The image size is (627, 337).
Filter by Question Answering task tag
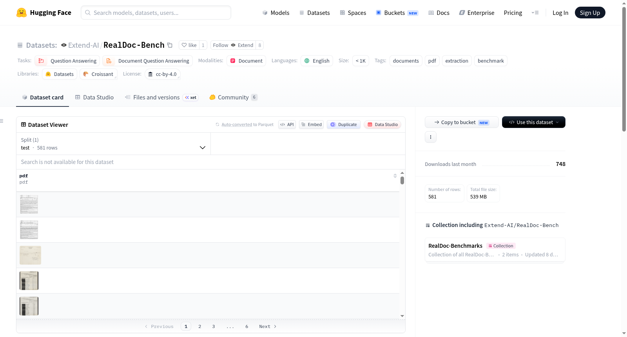tap(67, 61)
